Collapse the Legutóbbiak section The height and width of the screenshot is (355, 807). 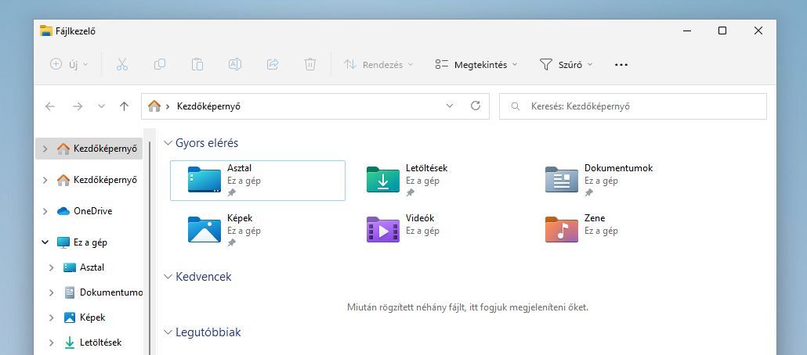168,332
